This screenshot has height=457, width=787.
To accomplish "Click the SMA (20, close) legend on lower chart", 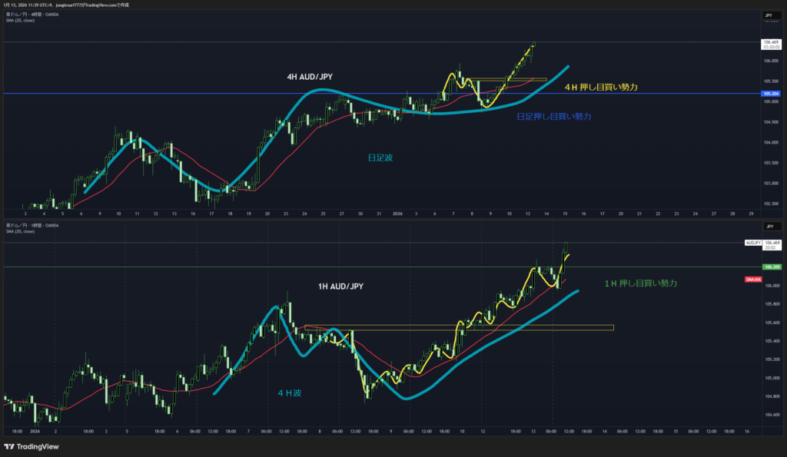I will pyautogui.click(x=21, y=230).
